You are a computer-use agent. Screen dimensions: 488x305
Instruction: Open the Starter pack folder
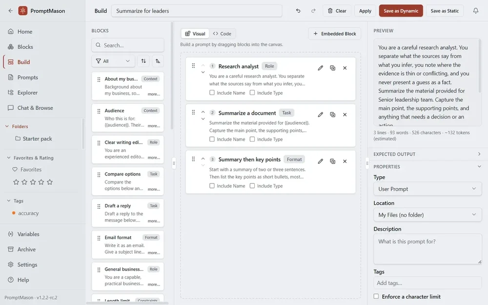(34, 139)
